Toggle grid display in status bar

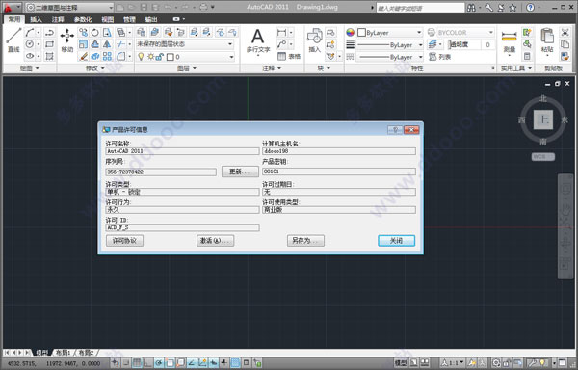tap(137, 363)
